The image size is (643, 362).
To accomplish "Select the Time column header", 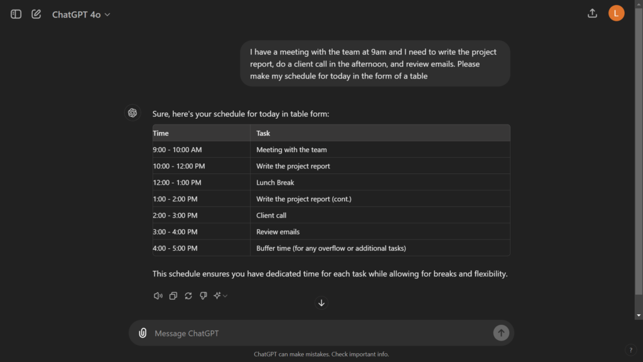I will (x=161, y=133).
